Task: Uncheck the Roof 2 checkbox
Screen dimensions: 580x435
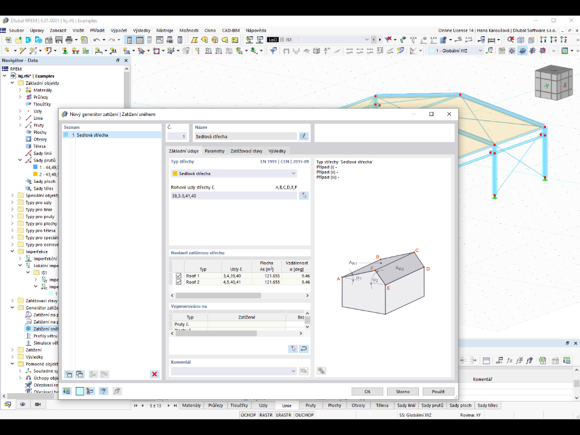Action: point(178,282)
